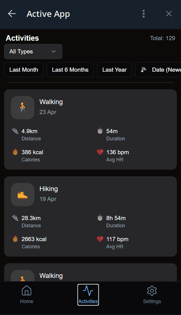Click the sort icon next to Date (Newest)
The height and width of the screenshot is (315, 181).
[x=143, y=70]
